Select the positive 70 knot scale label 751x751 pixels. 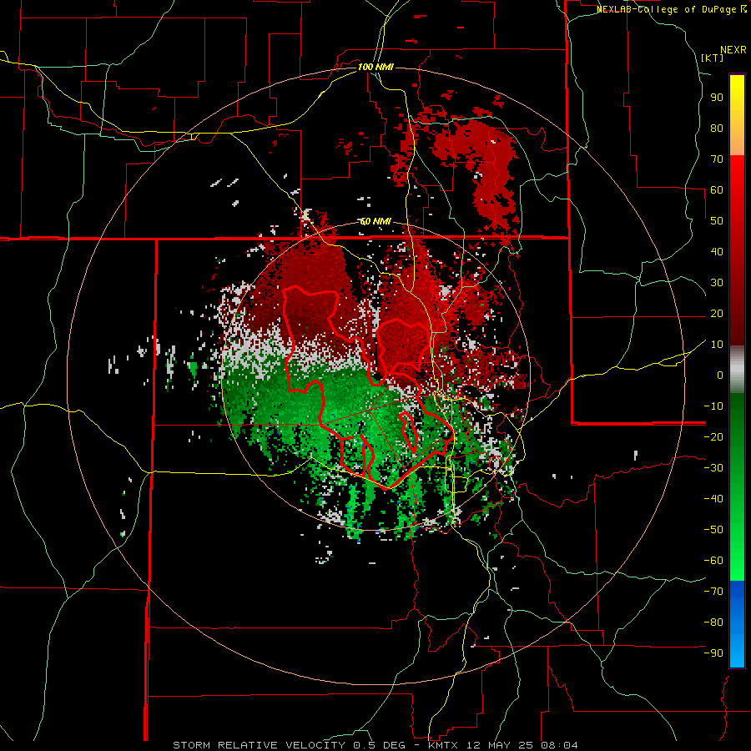[x=717, y=159]
